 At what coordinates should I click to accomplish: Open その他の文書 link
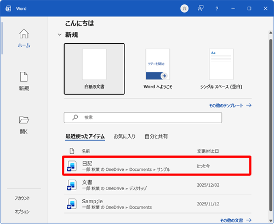point(236,220)
